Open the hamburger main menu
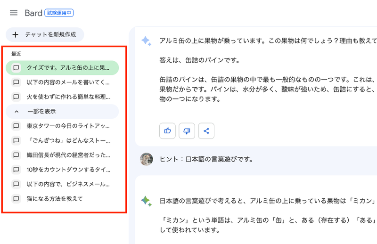Image resolution: width=377 pixels, height=244 pixels. click(14, 13)
